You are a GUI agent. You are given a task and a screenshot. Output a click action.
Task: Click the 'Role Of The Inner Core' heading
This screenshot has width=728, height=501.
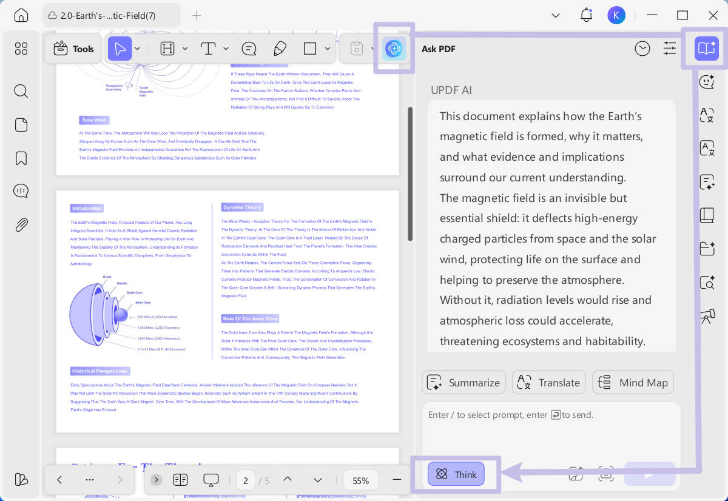pos(250,318)
